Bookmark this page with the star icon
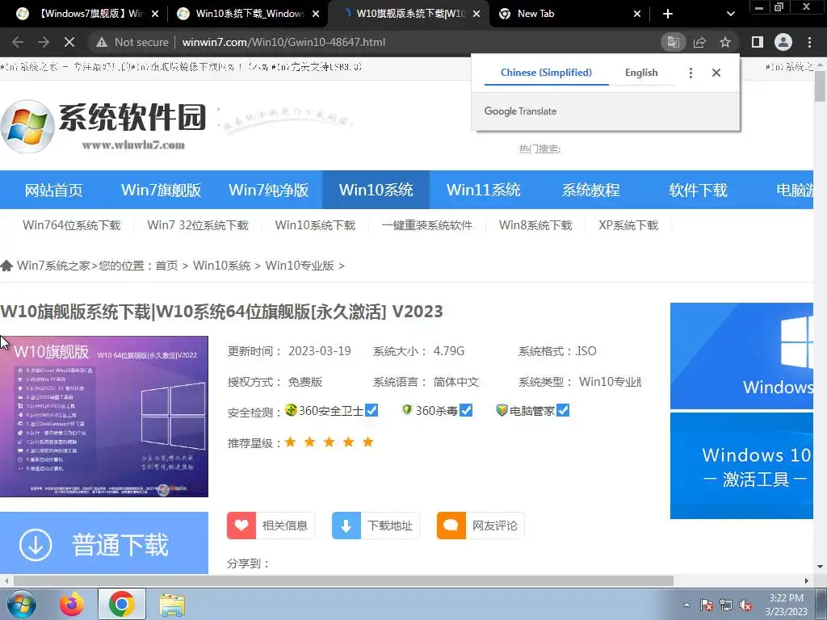The image size is (827, 620). (725, 42)
